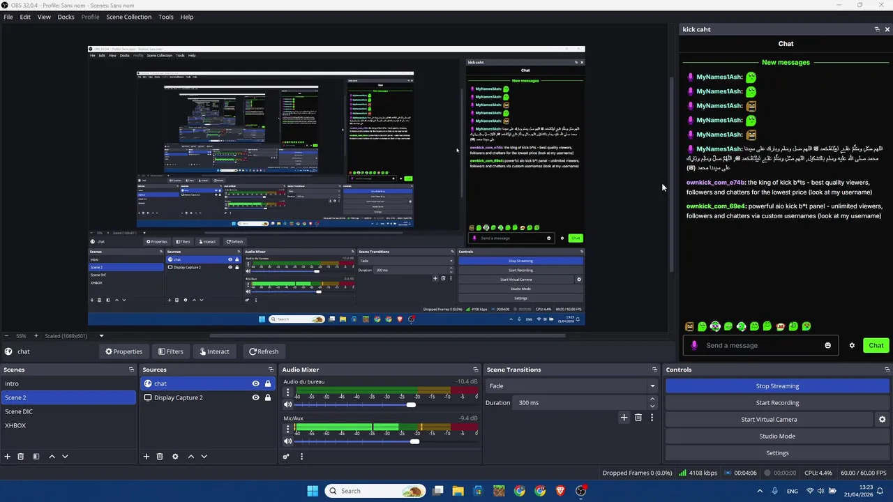893x502 pixels.
Task: Click Interact button for chat source
Action: pos(213,351)
